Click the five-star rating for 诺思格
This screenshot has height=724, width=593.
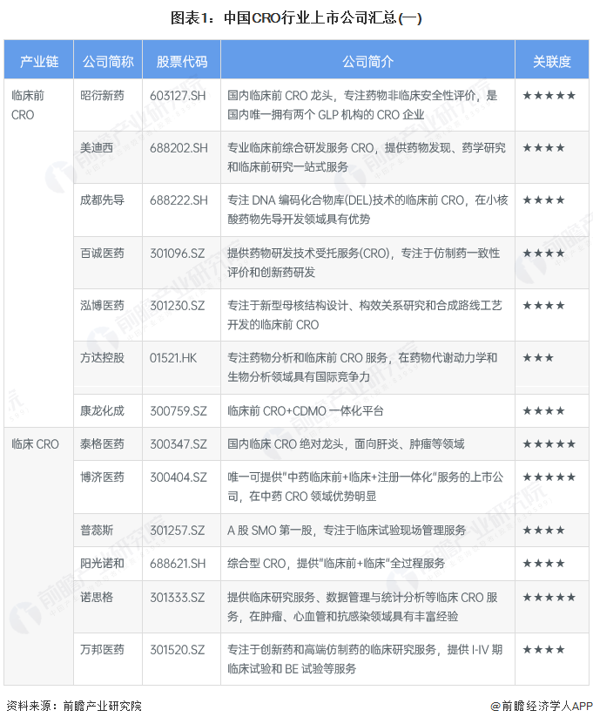tap(549, 597)
